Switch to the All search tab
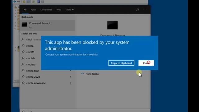Image resolution: width=199 pixels, height=112 pixels. point(25,10)
